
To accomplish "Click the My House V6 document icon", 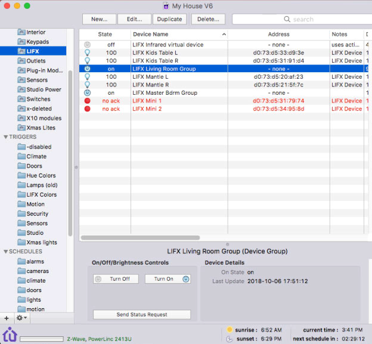I will pos(166,6).
